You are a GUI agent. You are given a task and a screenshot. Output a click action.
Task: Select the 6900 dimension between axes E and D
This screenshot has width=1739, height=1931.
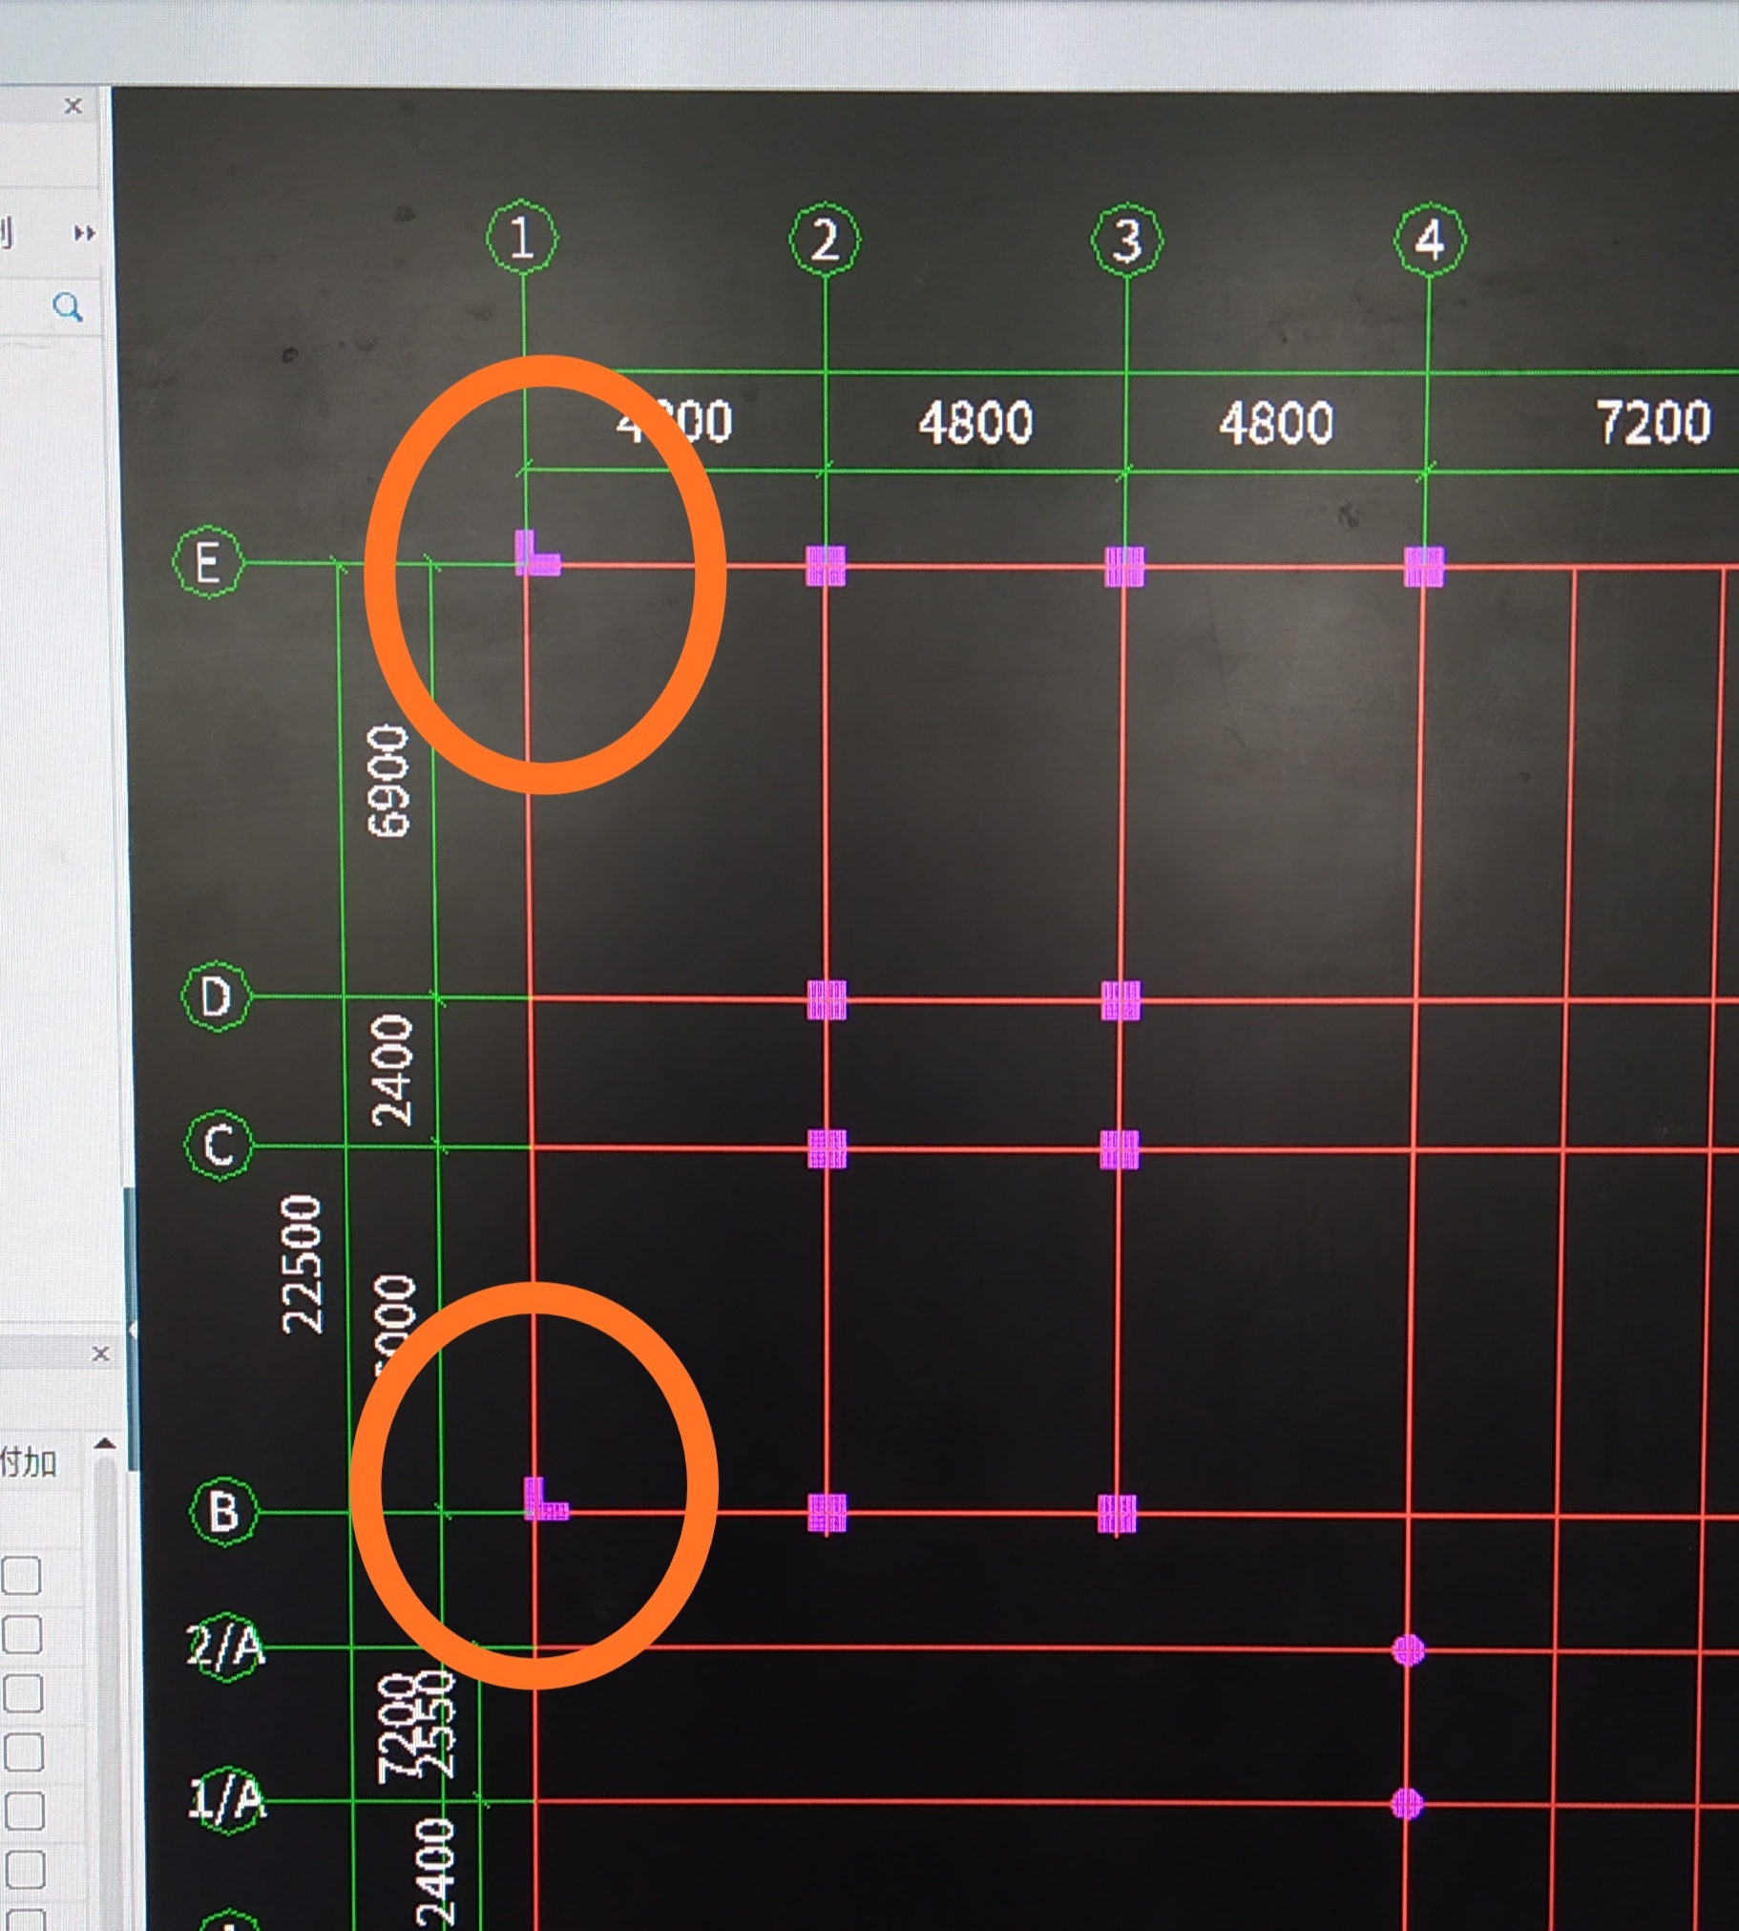point(388,781)
